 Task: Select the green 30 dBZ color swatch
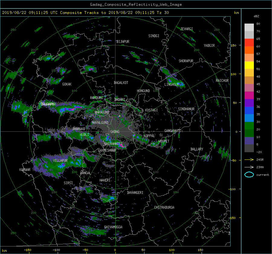[x=249, y=126]
